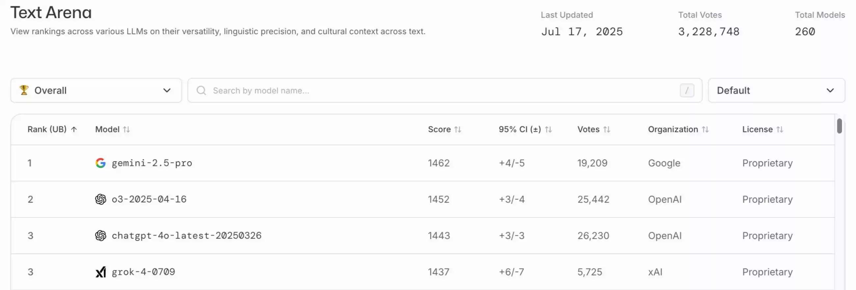Toggle sort on 95% CI column
856x290 pixels.
(548, 129)
